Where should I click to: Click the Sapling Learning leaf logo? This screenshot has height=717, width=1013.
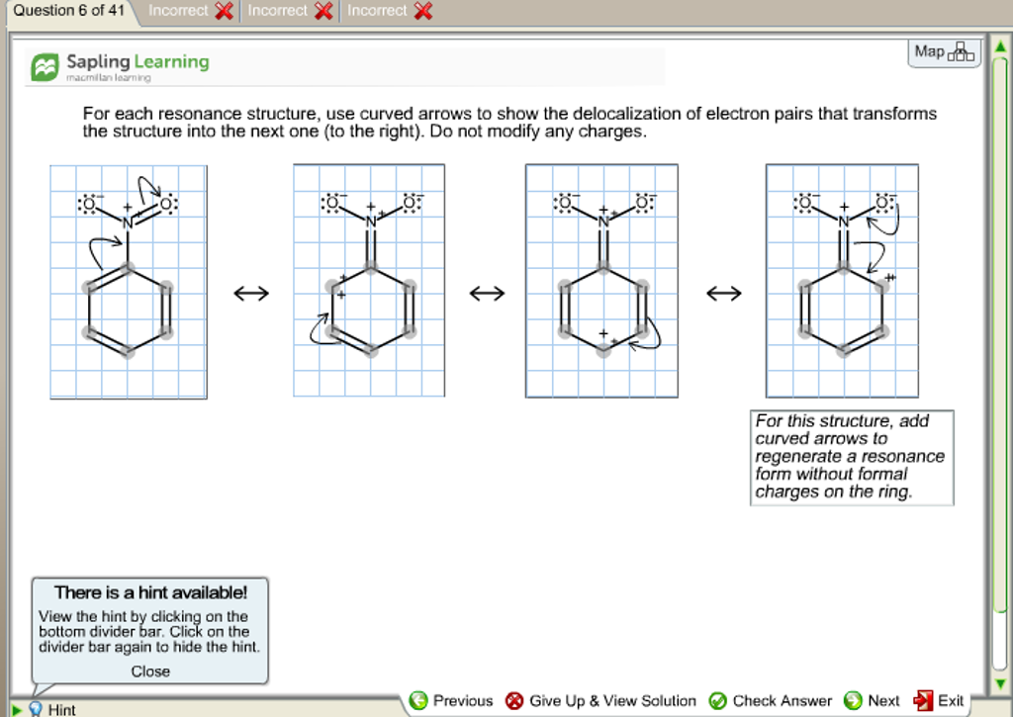(45, 66)
